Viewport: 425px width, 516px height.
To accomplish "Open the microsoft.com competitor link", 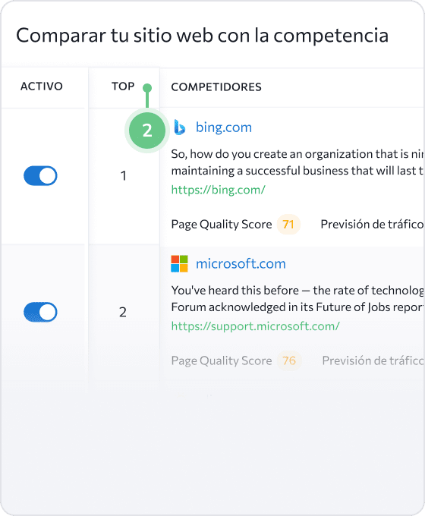I will 241,263.
